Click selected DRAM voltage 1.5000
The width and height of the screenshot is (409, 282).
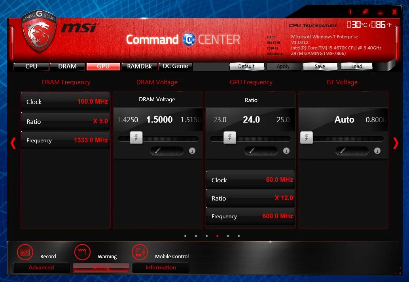[159, 120]
